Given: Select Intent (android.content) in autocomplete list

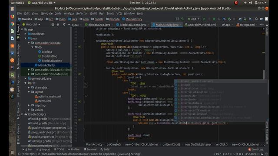Looking at the screenshot, I should point(220,81).
